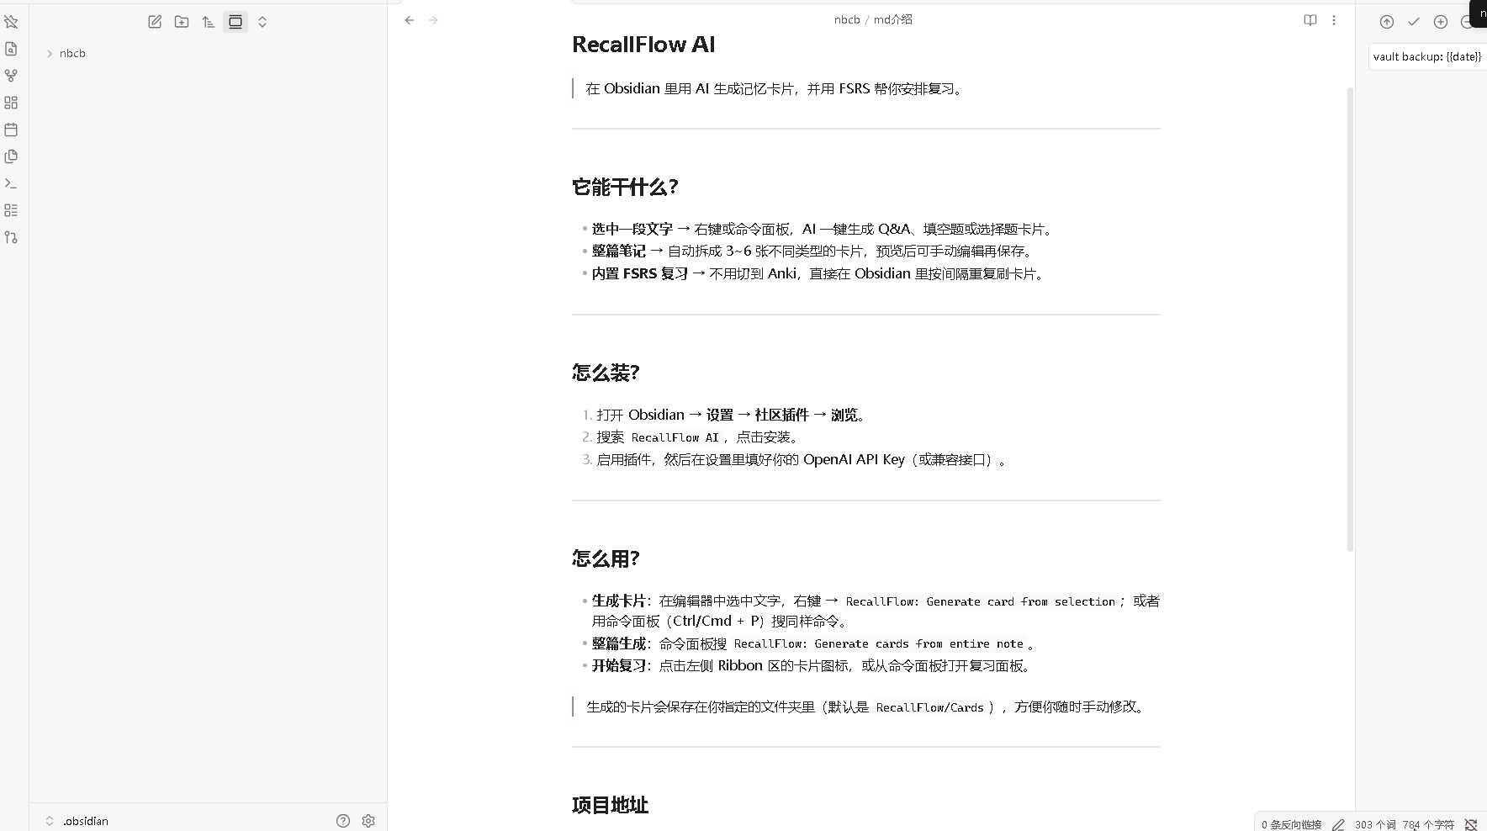The width and height of the screenshot is (1487, 831).
Task: Click the 选中一段文字 bold bullet text
Action: (x=632, y=229)
